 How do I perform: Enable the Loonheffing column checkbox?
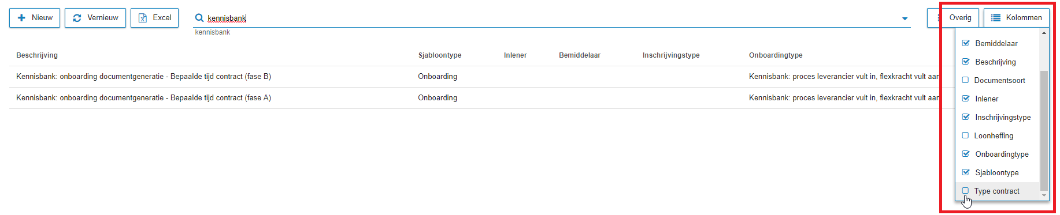tap(965, 135)
